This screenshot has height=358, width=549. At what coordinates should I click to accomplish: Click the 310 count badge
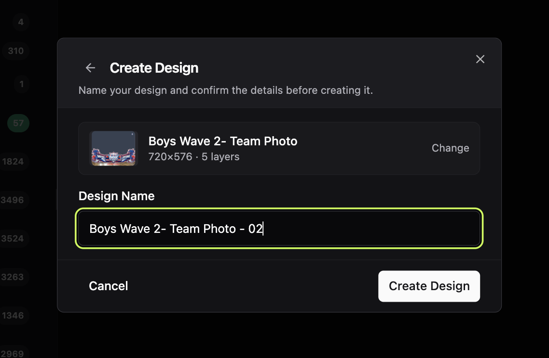tap(16, 51)
